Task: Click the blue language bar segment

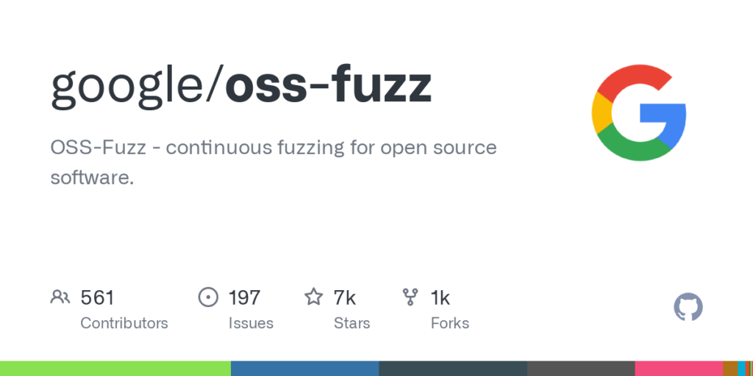Action: (x=304, y=368)
